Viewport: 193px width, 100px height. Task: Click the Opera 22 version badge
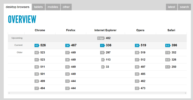point(137,88)
